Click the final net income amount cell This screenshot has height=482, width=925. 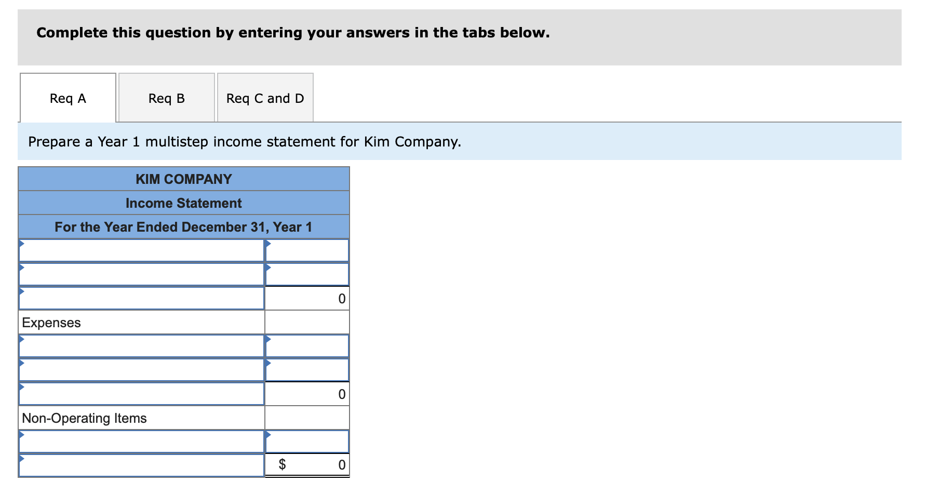pos(306,465)
